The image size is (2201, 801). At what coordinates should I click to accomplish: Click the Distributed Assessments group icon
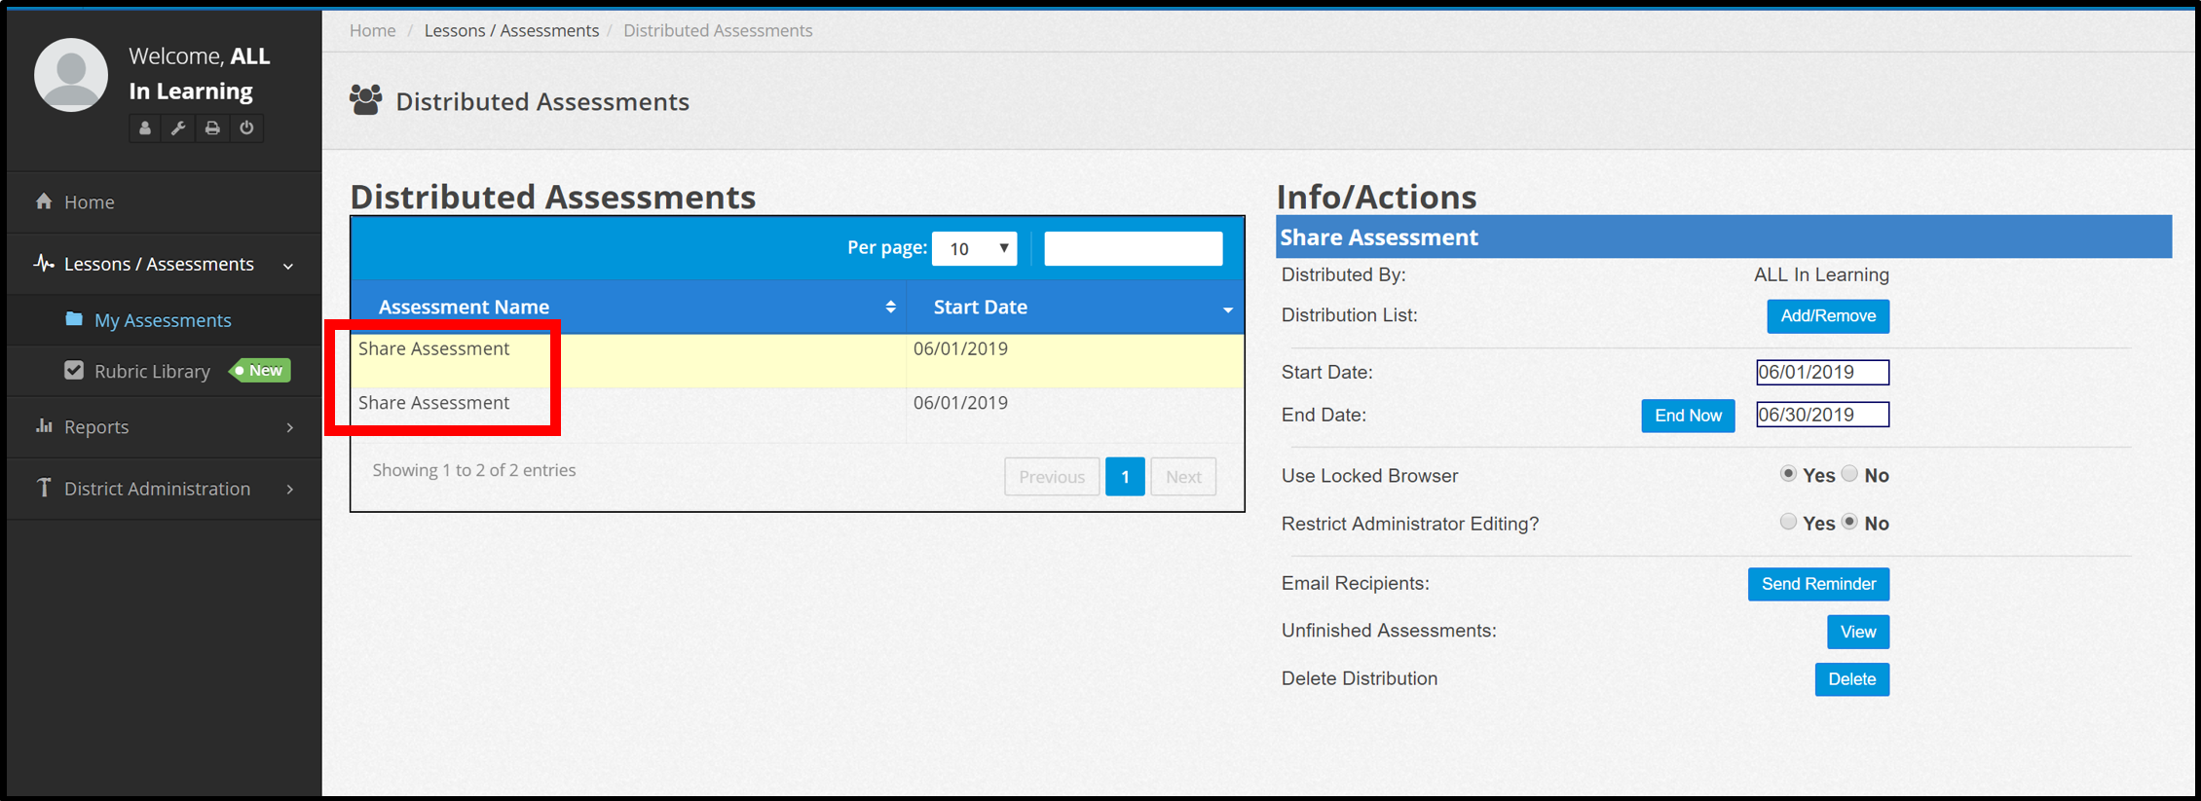pos(366,101)
